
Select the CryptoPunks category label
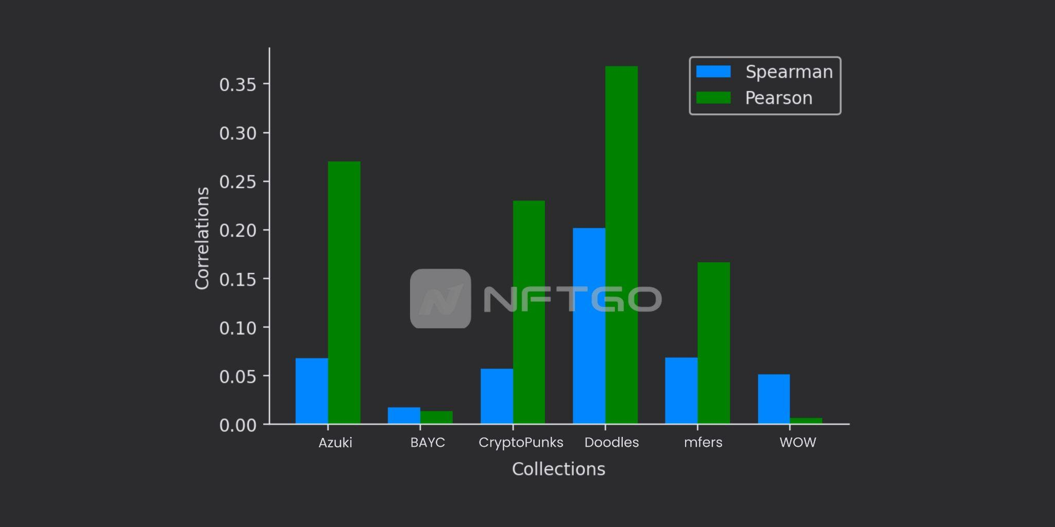(x=521, y=442)
